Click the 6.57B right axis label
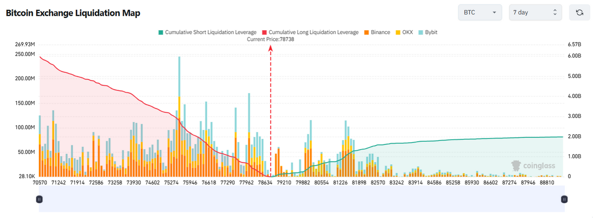This screenshot has height=218, width=593. click(x=574, y=44)
